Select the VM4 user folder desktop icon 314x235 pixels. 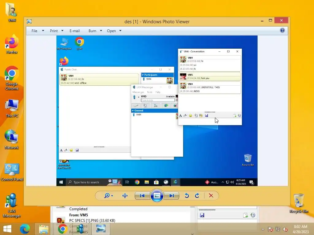tap(12, 12)
